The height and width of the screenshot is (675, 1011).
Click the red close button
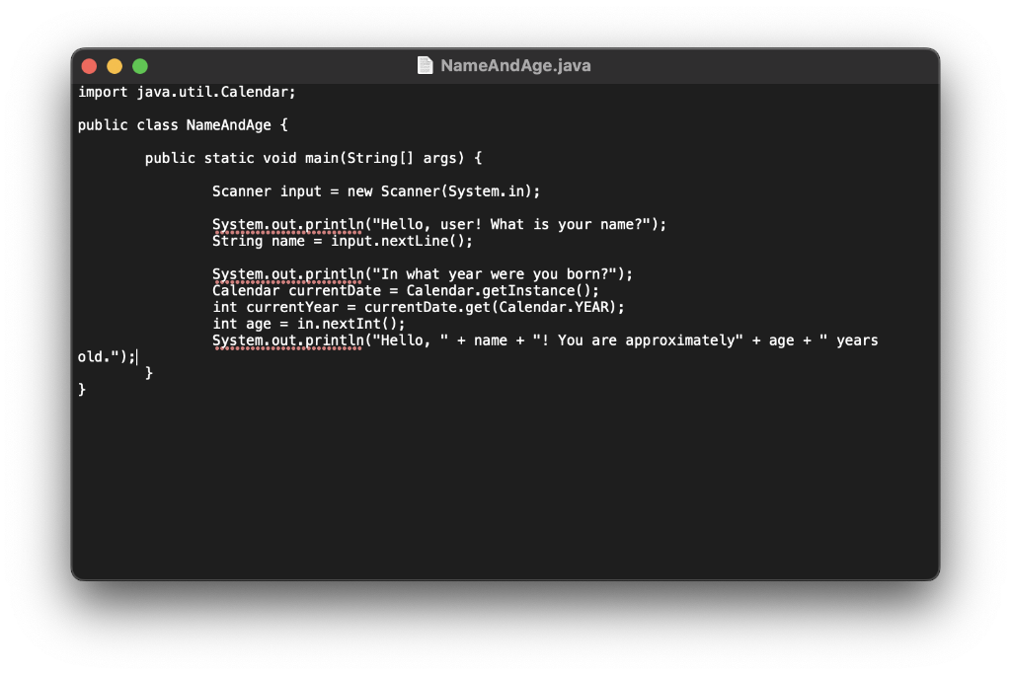tap(88, 65)
